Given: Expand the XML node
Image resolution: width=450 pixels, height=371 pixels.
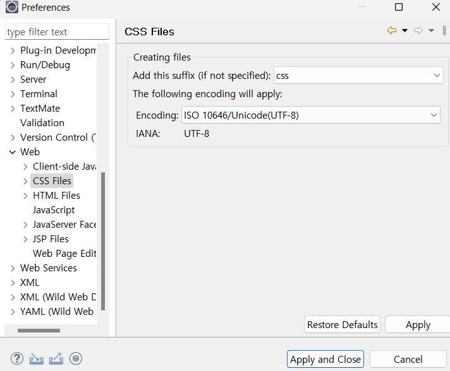Looking at the screenshot, I should (x=13, y=283).
